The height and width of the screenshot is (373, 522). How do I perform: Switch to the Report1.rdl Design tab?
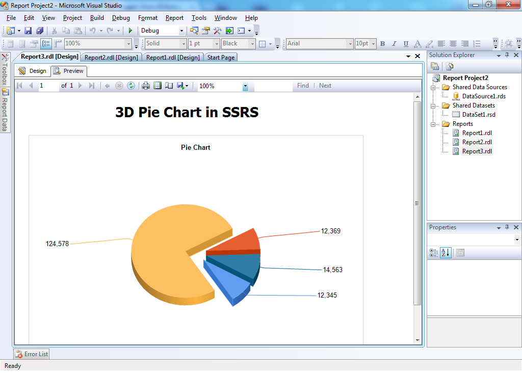173,57
